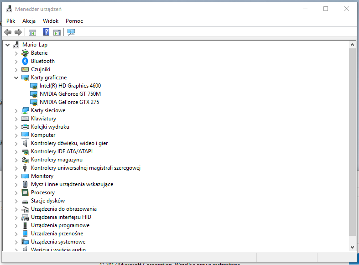Click the Kontrolery IDE ATA/ATAPI icon
359x265 pixels.
(25, 151)
